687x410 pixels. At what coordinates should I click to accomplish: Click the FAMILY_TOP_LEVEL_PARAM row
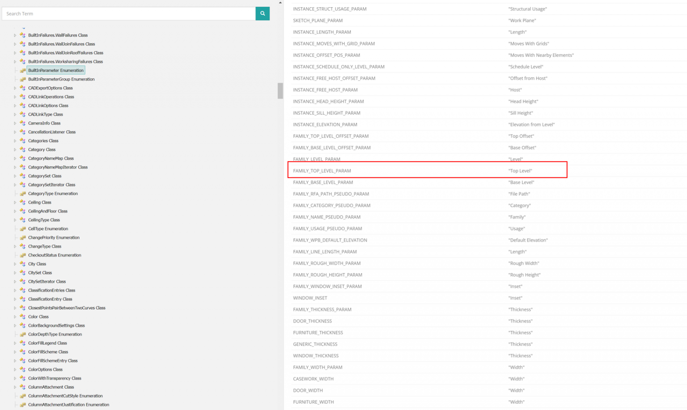(x=427, y=170)
